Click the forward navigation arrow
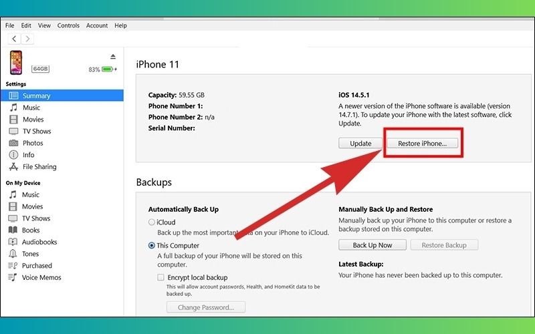This screenshot has height=334, width=535. coord(27,39)
